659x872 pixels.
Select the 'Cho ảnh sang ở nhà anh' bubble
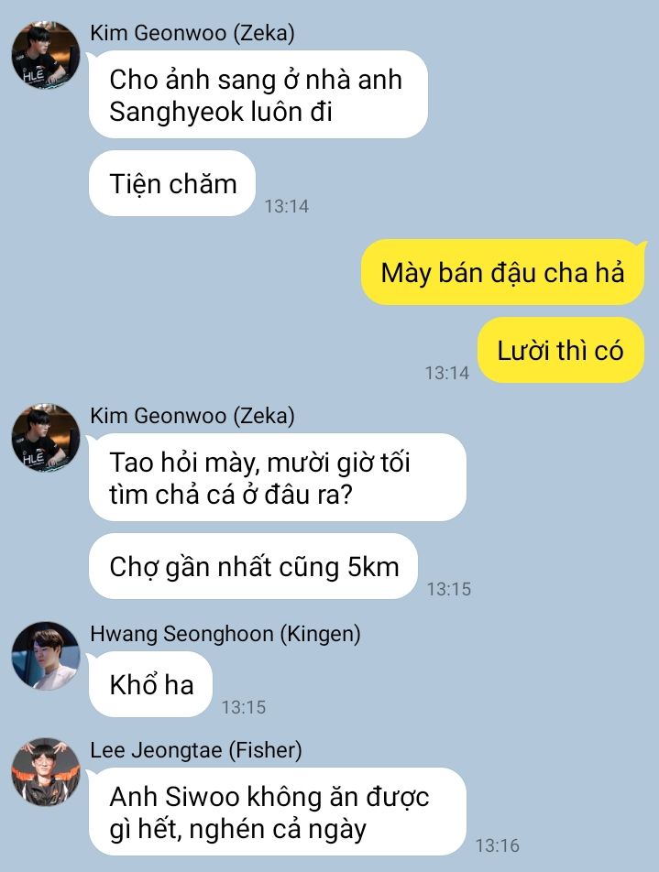[258, 94]
